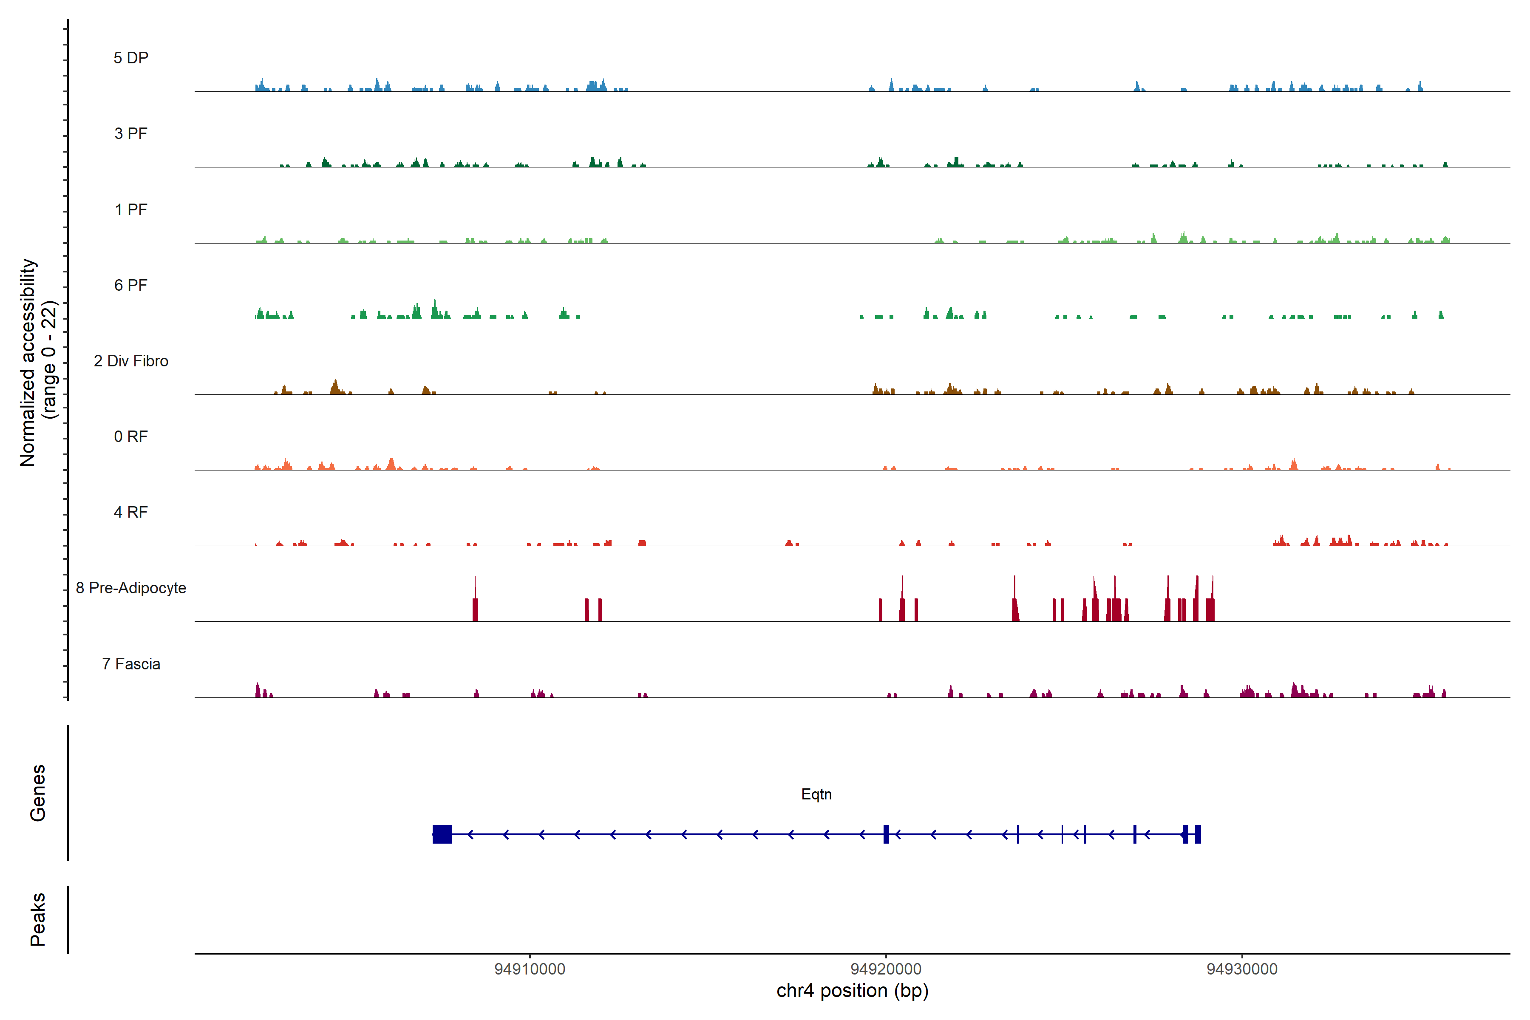
Task: Click the 4 RF track label
Action: click(131, 512)
